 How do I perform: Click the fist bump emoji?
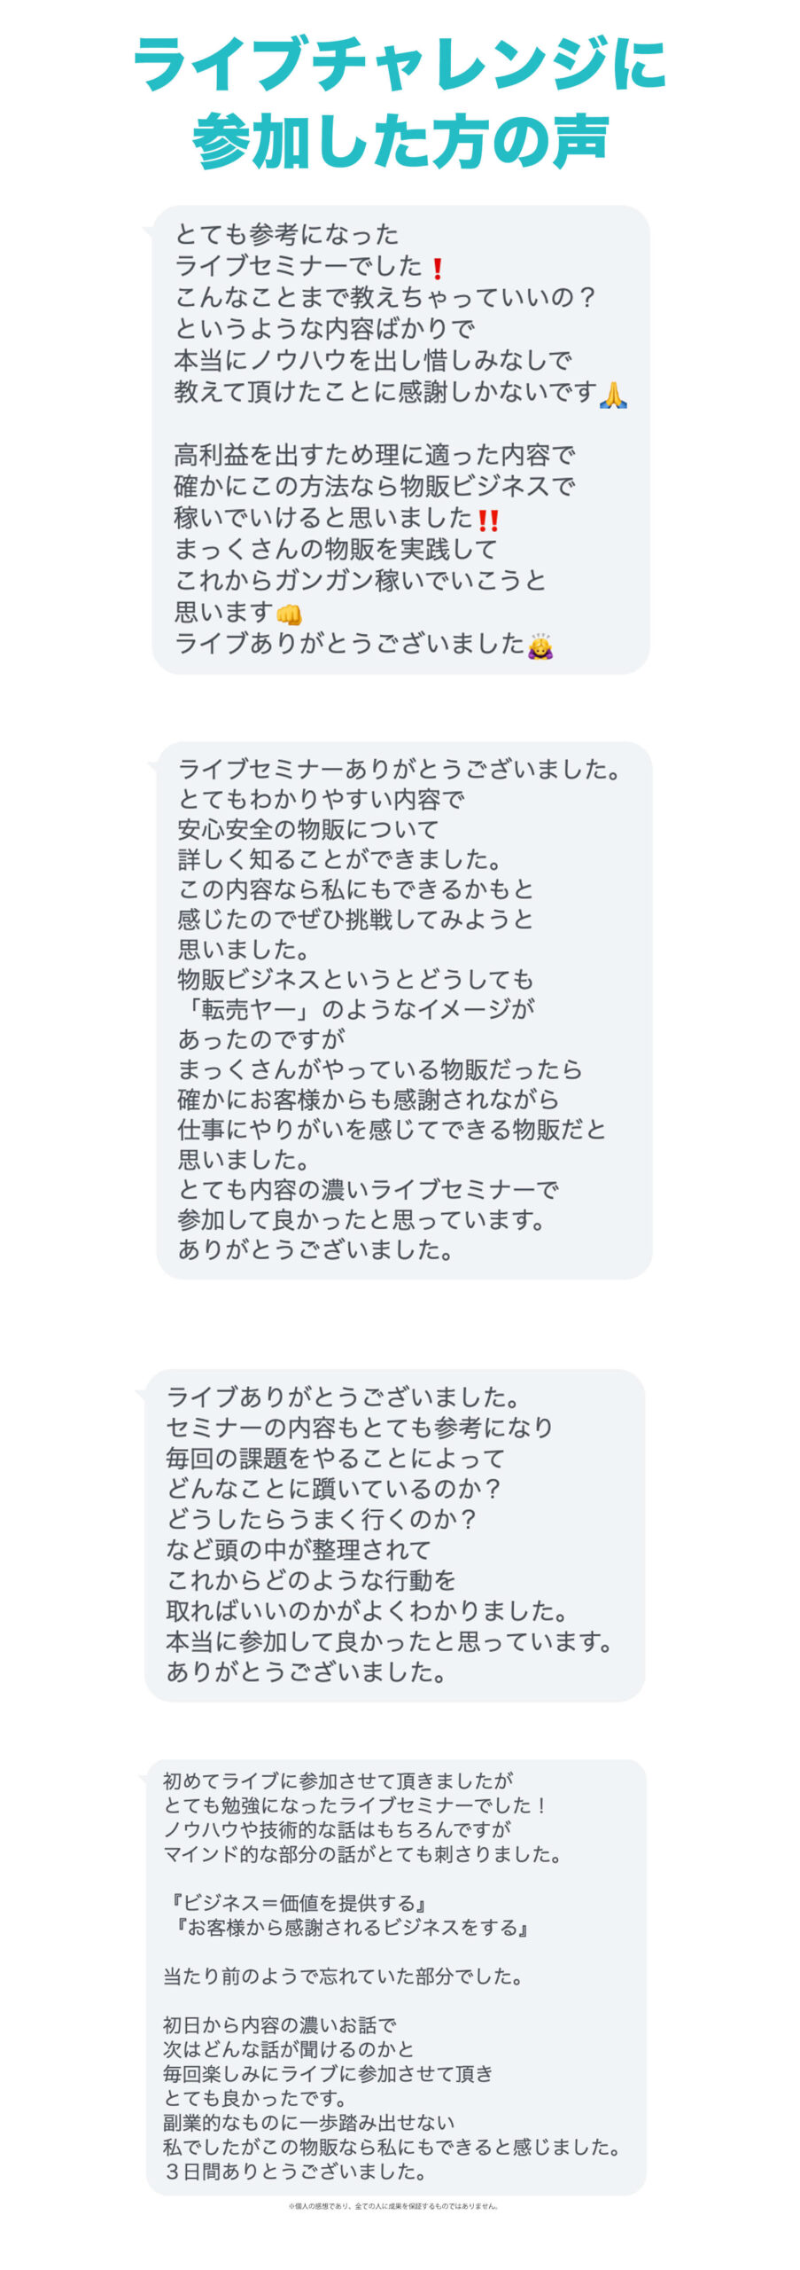[x=289, y=613]
